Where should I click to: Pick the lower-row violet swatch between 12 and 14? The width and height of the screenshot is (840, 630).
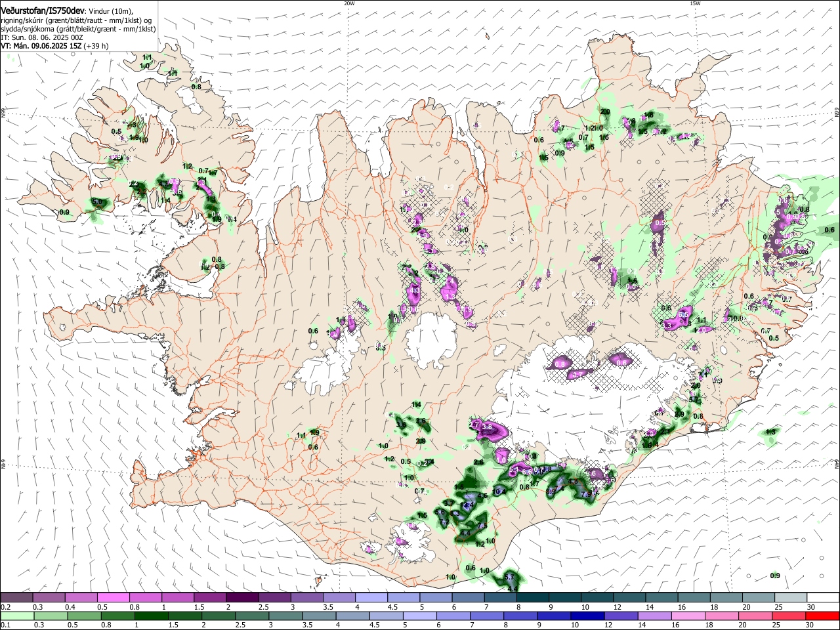click(x=621, y=616)
